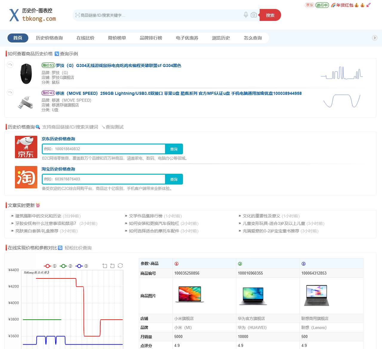Click the 涨价43 badge
The height and width of the screenshot is (349, 382).
click(x=48, y=93)
